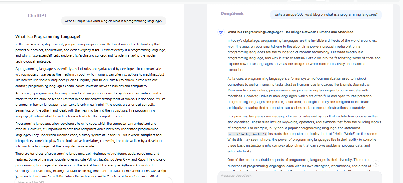Click heading "The Bridge Between Humans and Machines"
This screenshot has width=403, height=183.
(x=319, y=32)
